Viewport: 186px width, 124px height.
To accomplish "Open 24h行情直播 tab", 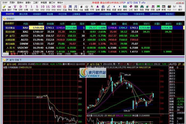I will 105,14.
